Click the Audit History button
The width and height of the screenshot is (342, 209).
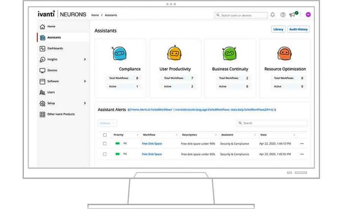click(x=299, y=29)
